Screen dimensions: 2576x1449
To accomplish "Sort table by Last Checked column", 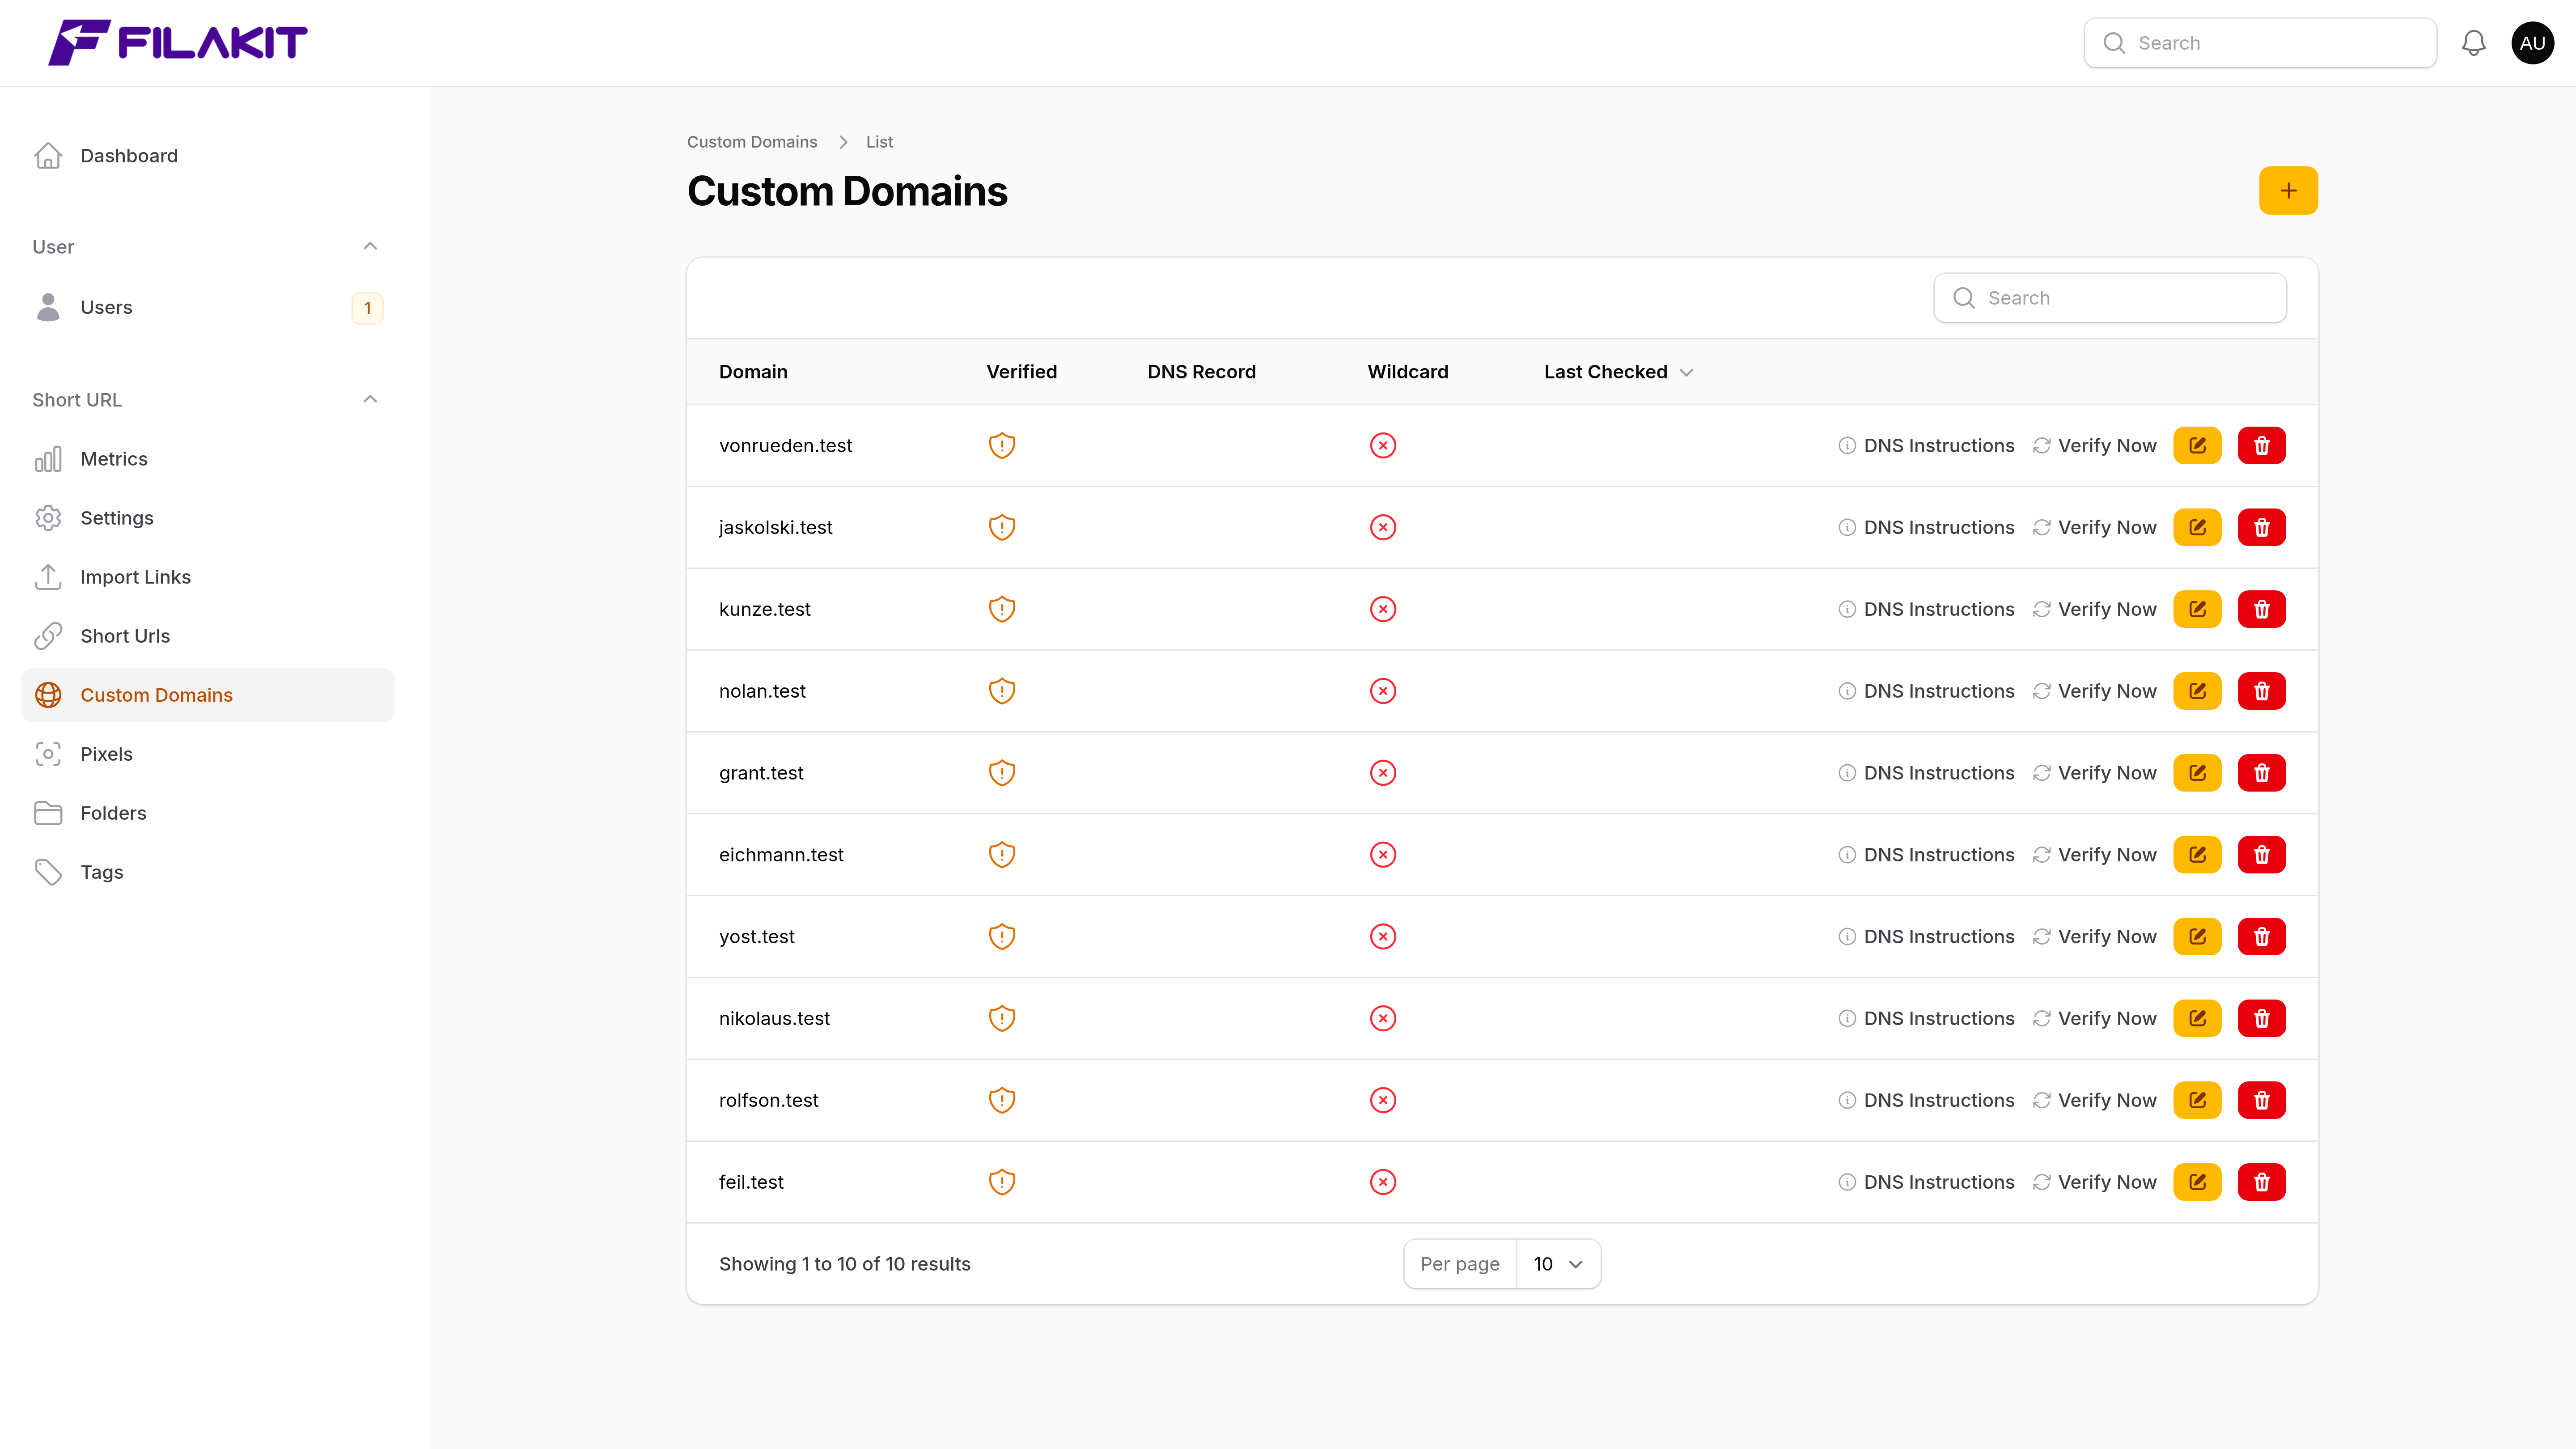I will 1618,372.
